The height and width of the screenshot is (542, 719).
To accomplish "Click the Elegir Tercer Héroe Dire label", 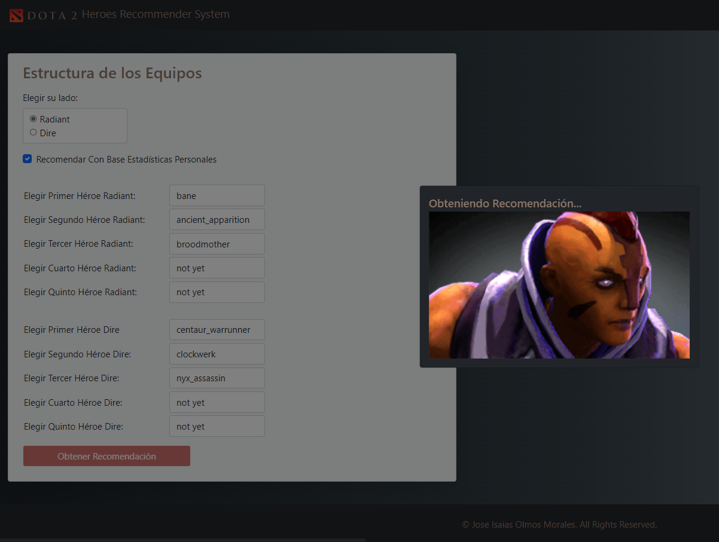I will 72,378.
